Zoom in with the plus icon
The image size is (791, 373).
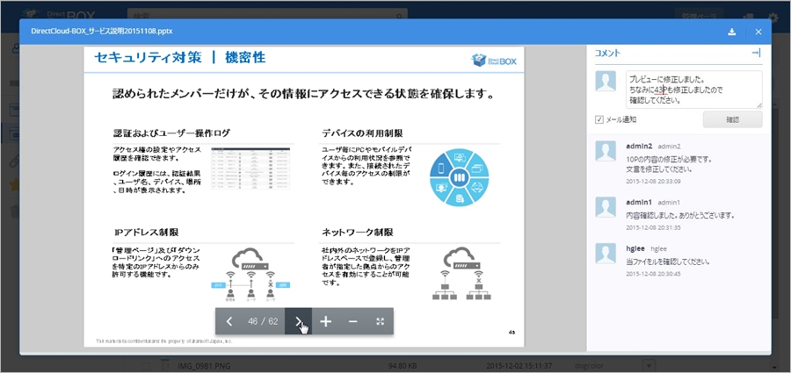[326, 321]
